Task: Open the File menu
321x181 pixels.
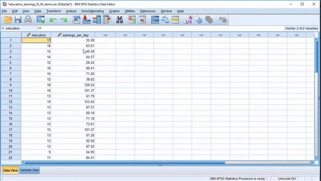Action: pyautogui.click(x=4, y=11)
